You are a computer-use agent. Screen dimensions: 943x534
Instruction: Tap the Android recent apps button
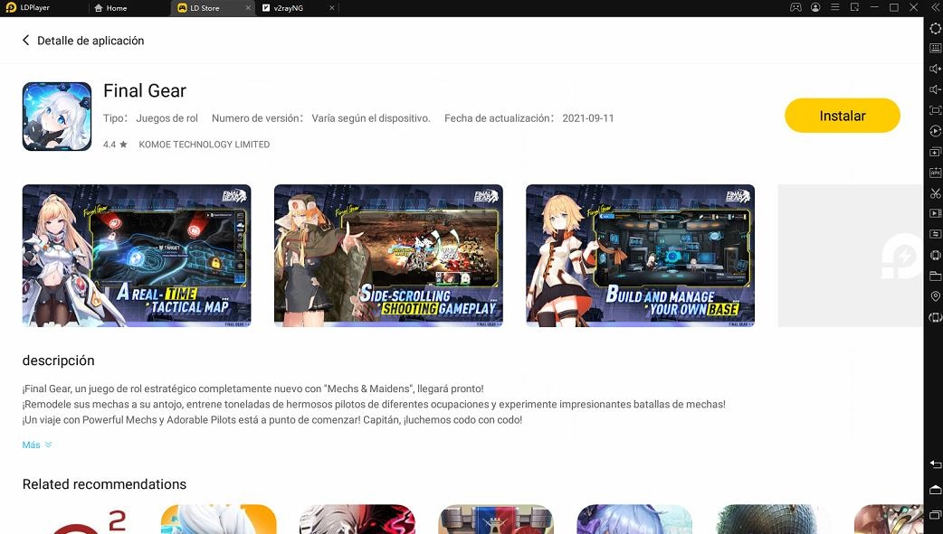pos(935,515)
